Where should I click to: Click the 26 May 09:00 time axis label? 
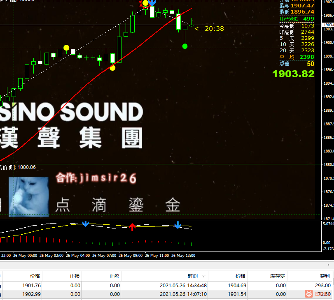(x=131, y=256)
